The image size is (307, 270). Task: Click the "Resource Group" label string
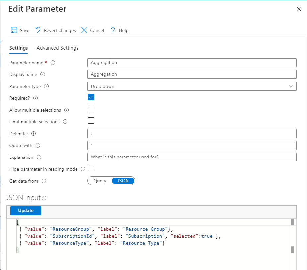coord(145,229)
